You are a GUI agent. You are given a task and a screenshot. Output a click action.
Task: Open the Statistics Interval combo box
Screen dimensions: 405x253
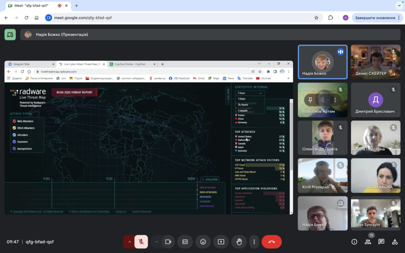point(250,93)
